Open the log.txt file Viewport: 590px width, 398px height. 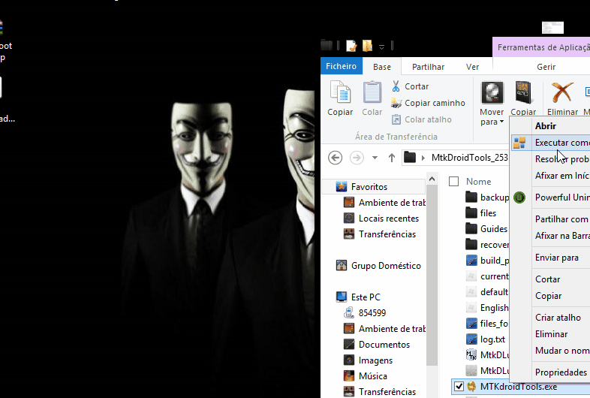[492, 339]
